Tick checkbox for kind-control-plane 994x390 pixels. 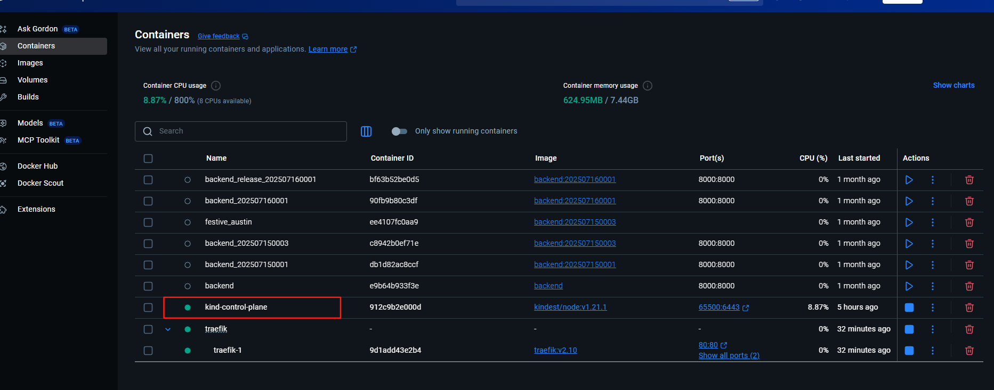pos(148,308)
